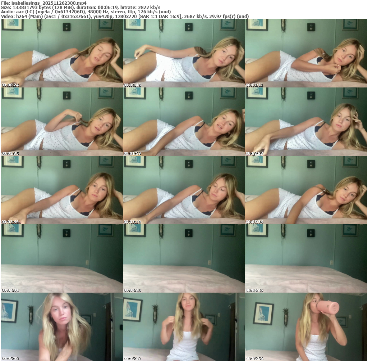Select the empty room thumbnail at 00:04:28

pyautogui.click(x=184, y=258)
